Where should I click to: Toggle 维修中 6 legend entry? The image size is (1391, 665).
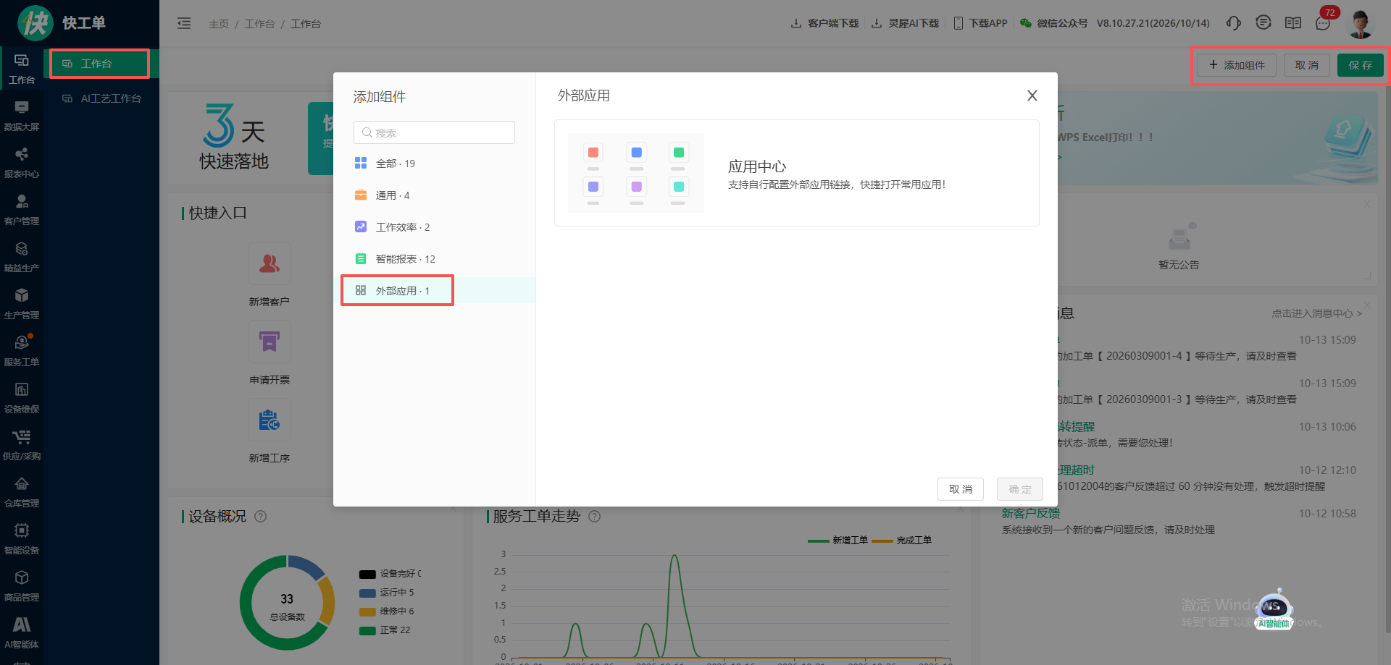tap(387, 611)
